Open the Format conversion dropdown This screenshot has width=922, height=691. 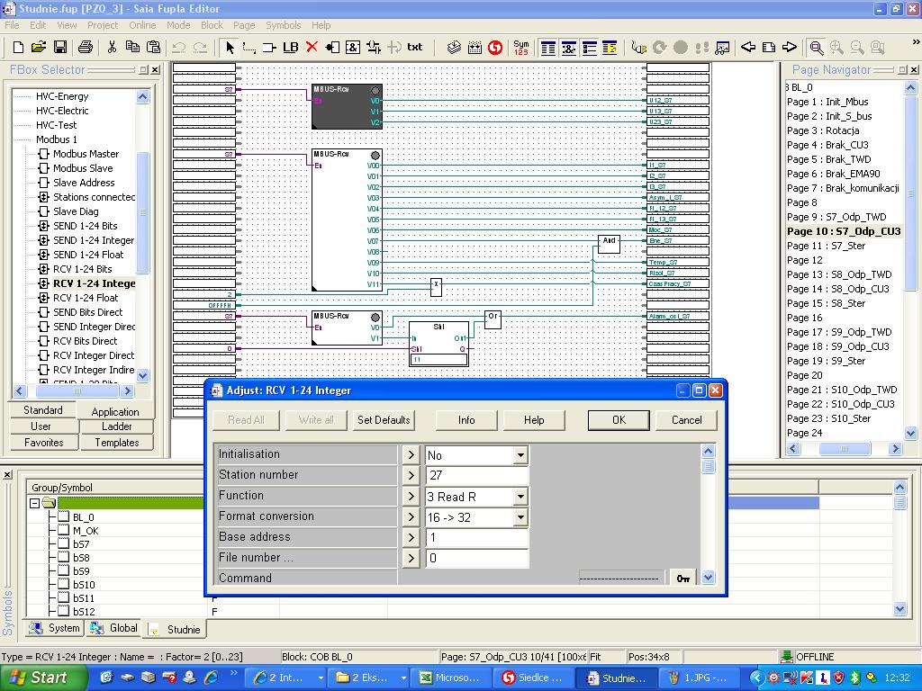click(x=520, y=517)
